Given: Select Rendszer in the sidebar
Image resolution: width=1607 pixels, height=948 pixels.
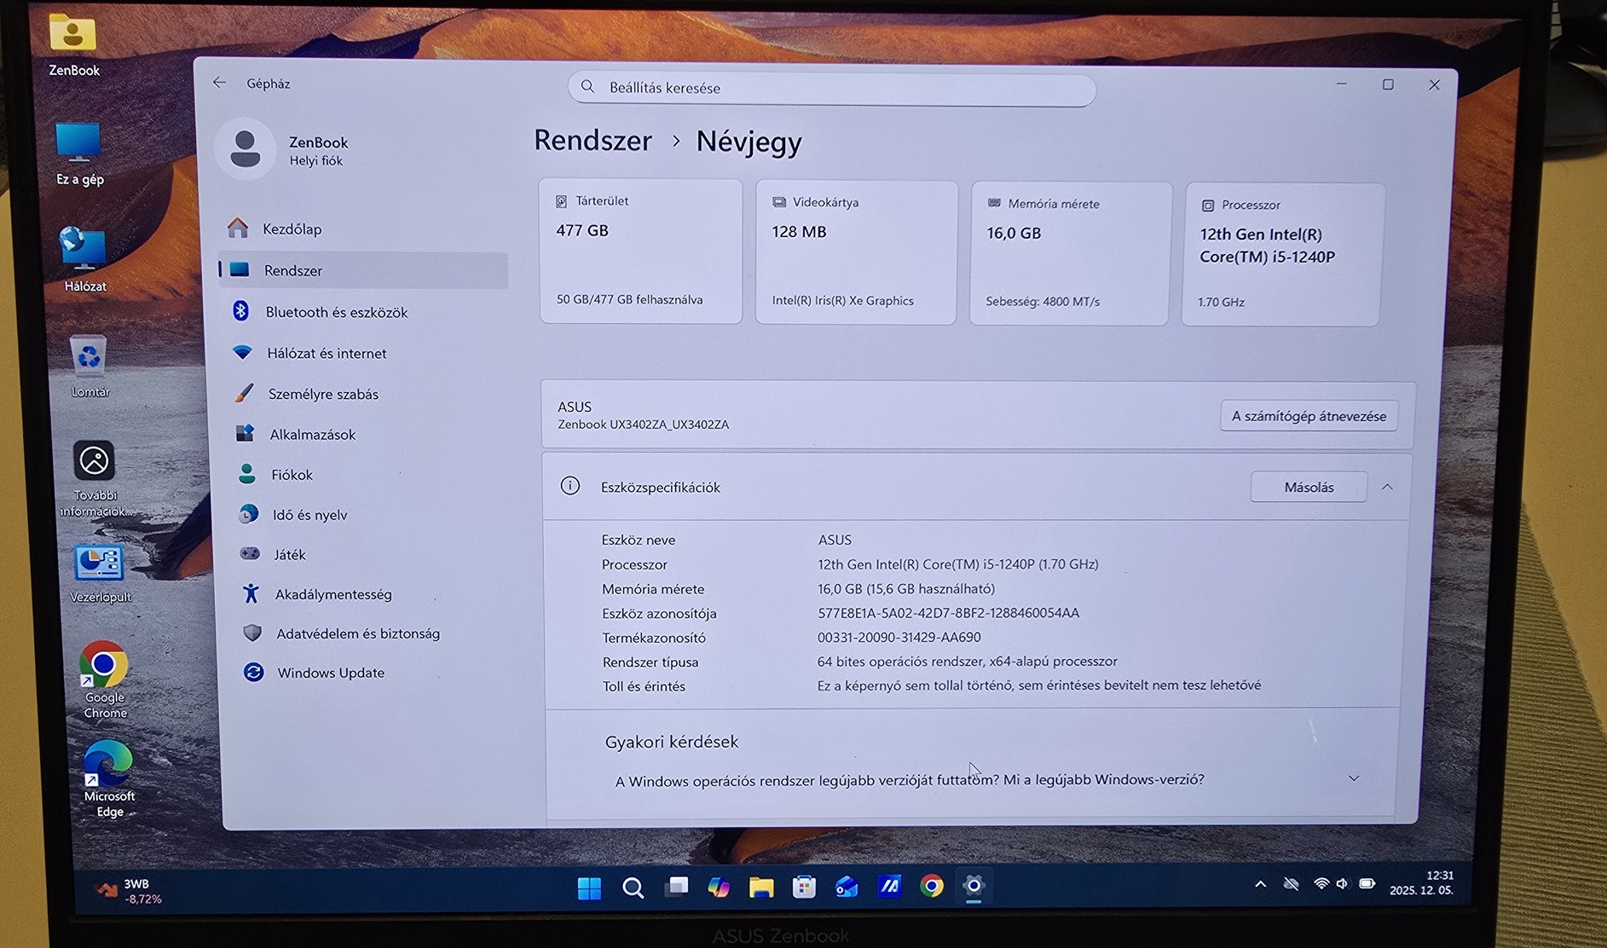Looking at the screenshot, I should pyautogui.click(x=363, y=270).
